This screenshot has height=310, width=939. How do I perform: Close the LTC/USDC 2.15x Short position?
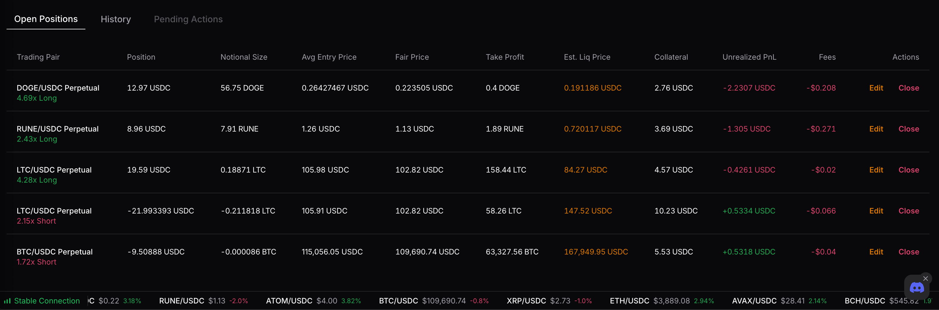[908, 211]
